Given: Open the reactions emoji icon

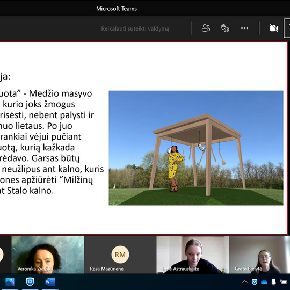Looking at the screenshot, I should pyautogui.click(x=225, y=28).
